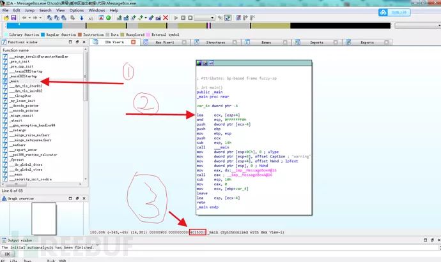
Task: Open the Windows menu
Action: pyautogui.click(x=97, y=10)
